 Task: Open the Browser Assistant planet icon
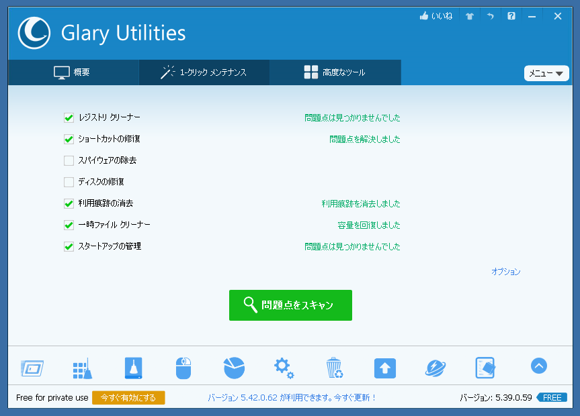coord(436,368)
